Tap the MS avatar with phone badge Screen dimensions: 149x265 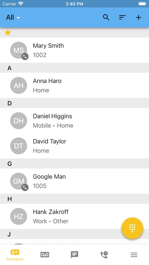(19, 51)
